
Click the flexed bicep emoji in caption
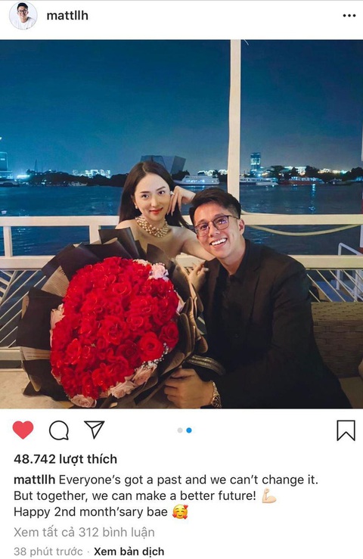pyautogui.click(x=269, y=496)
